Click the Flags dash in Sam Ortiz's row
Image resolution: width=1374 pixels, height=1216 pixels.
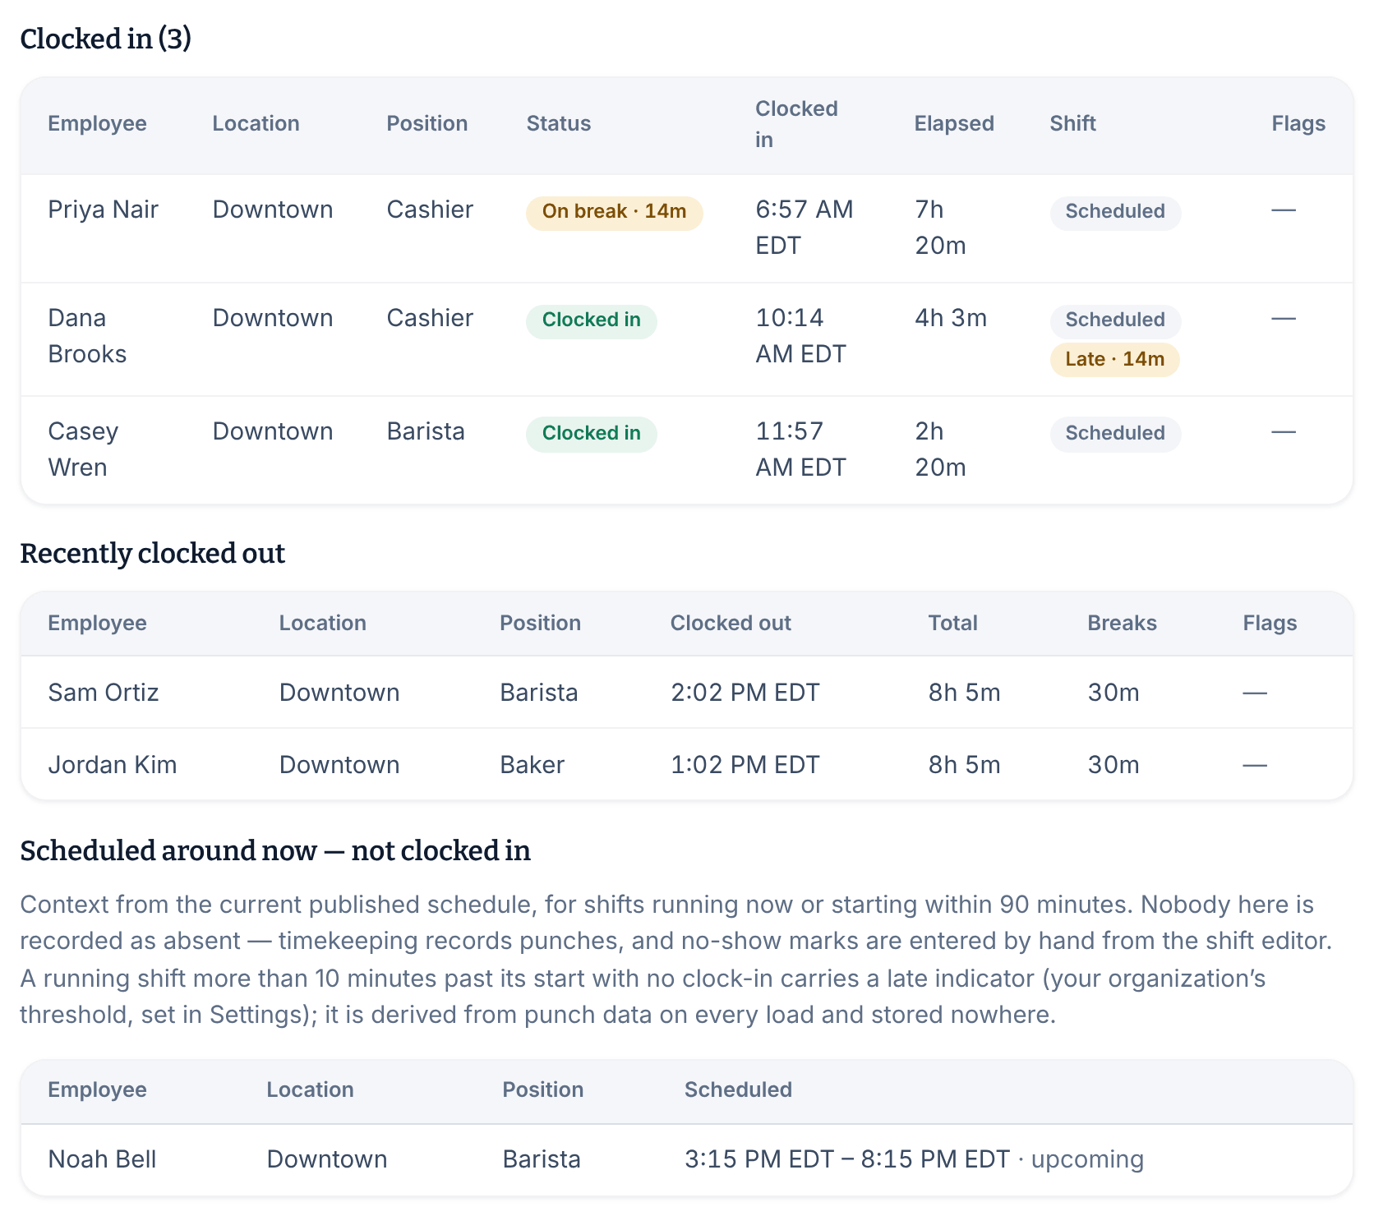[x=1255, y=693]
